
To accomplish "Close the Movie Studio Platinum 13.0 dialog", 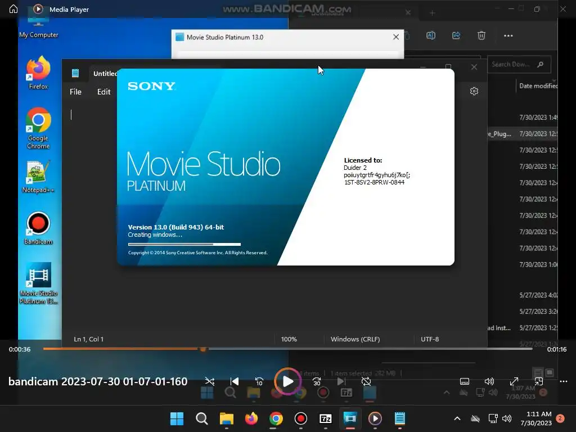I will 395,37.
